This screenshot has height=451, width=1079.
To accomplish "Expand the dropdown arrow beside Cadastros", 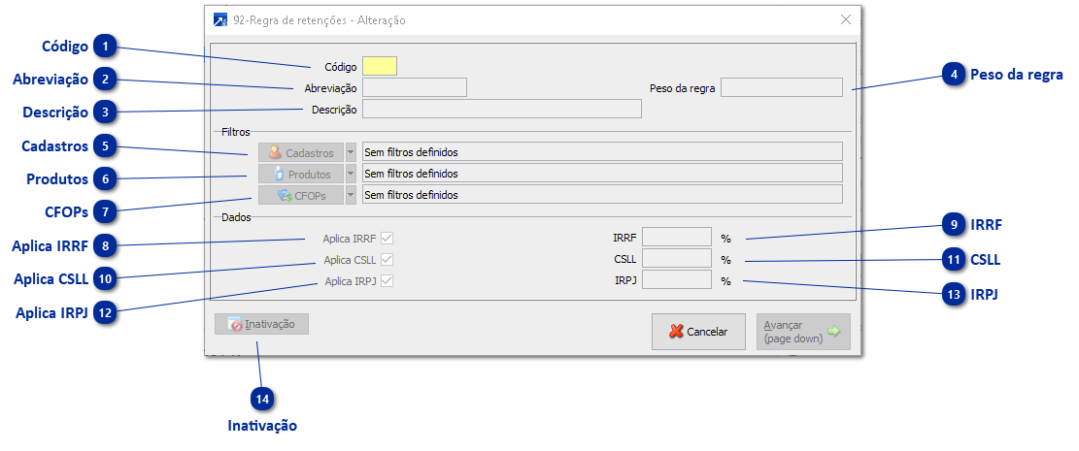I will (x=352, y=152).
